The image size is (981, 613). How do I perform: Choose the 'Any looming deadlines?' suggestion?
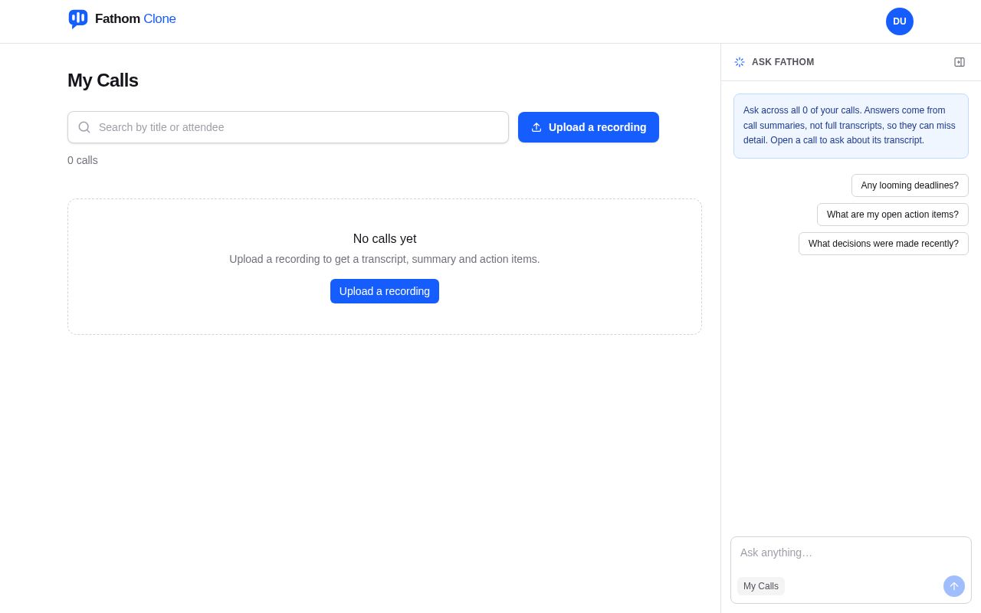[910, 185]
